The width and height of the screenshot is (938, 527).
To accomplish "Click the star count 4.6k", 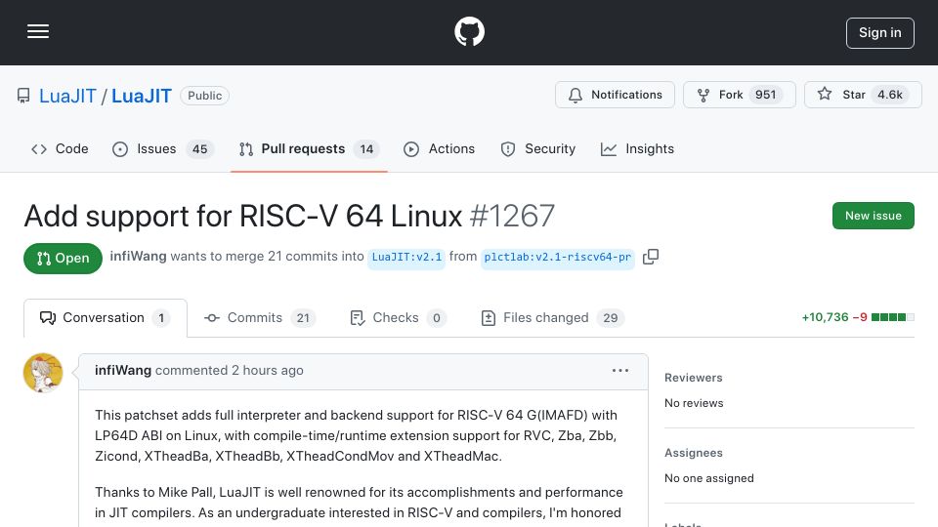I will tap(889, 95).
